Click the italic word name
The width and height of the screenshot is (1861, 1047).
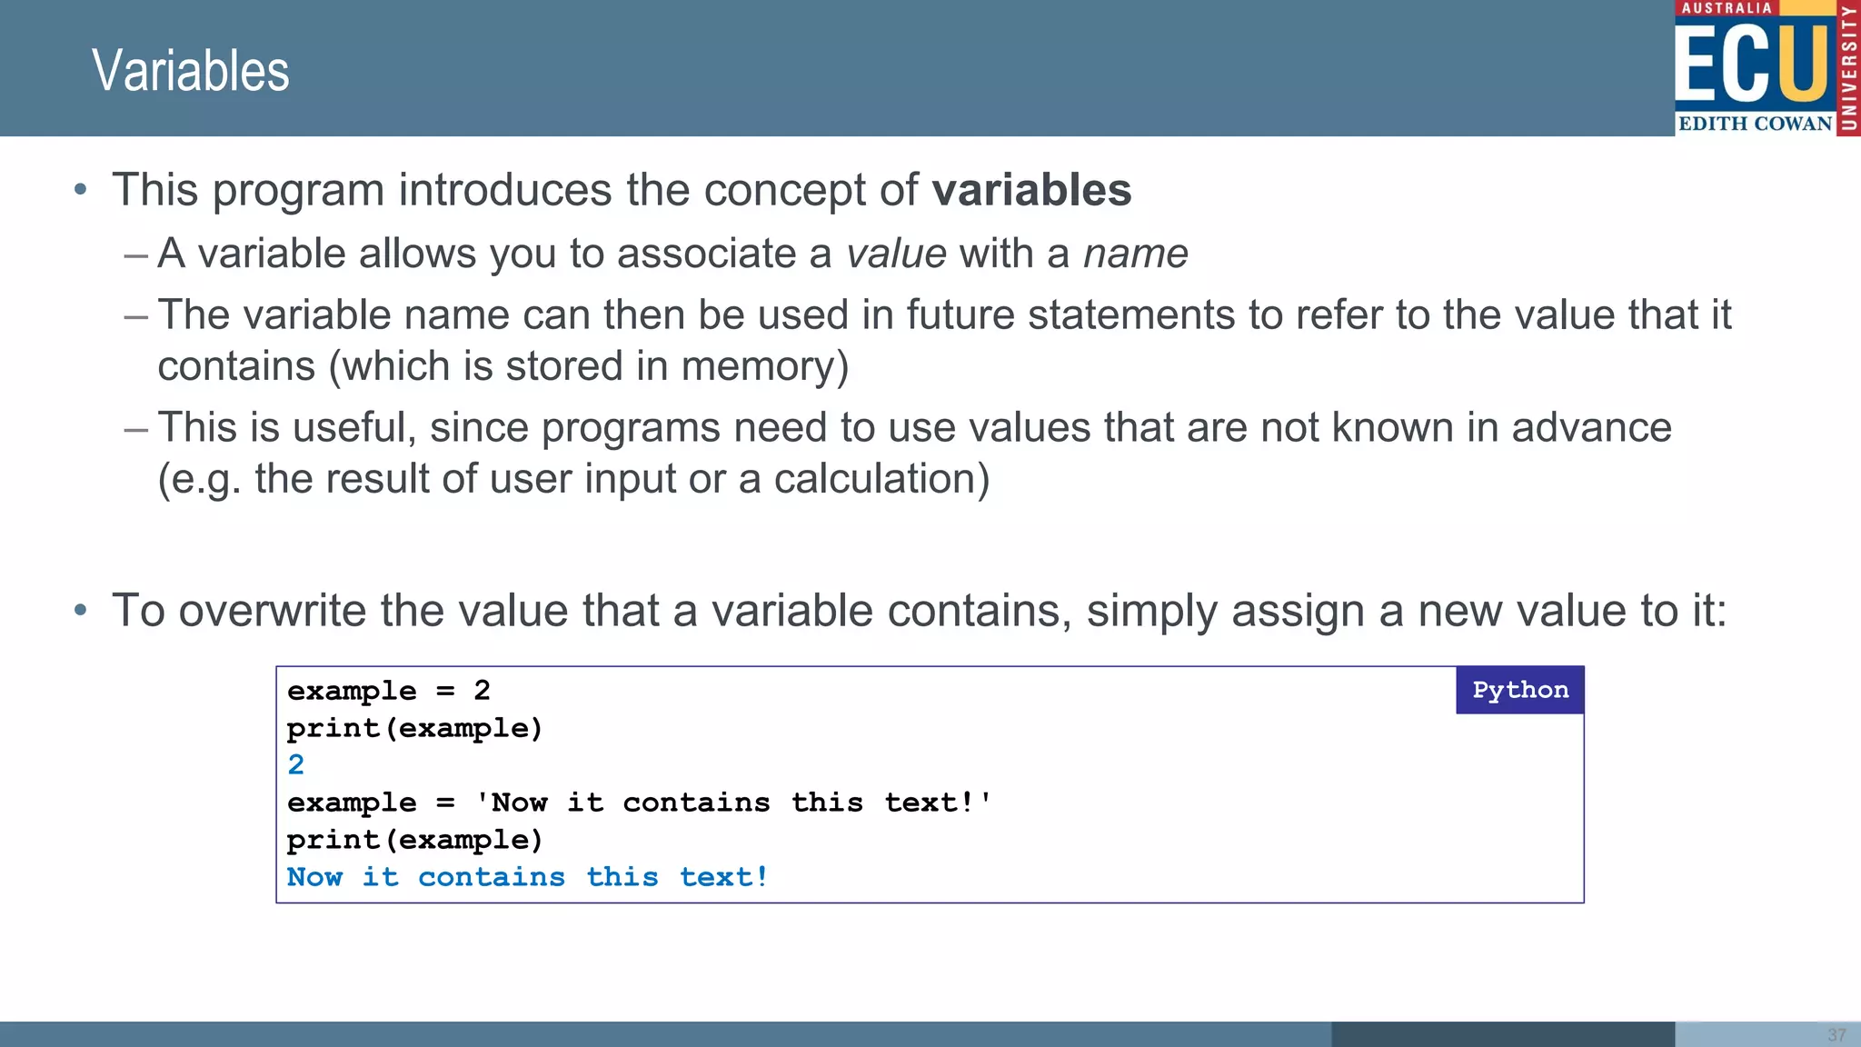(1135, 254)
